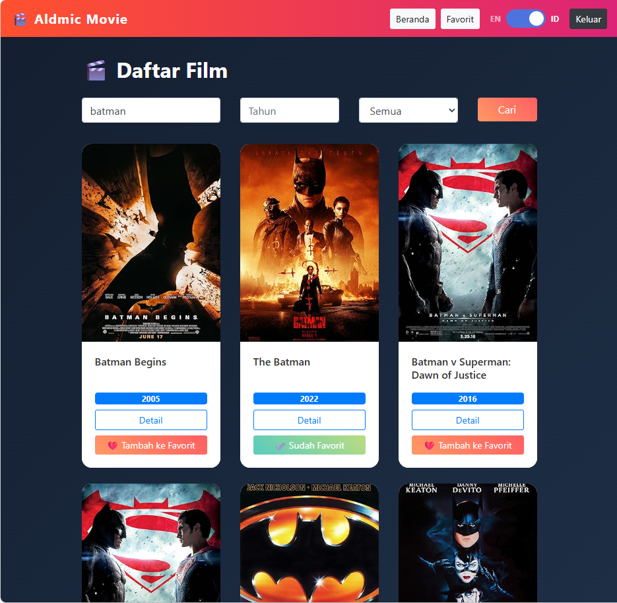The width and height of the screenshot is (617, 603).
Task: Click the Tahun year input field
Action: 289,110
